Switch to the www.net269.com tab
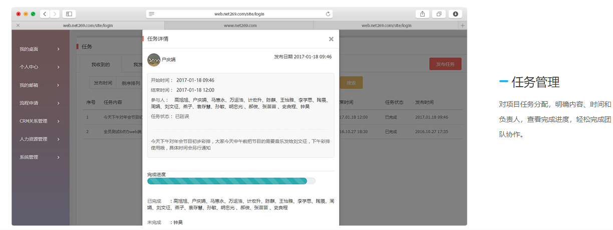 click(239, 25)
